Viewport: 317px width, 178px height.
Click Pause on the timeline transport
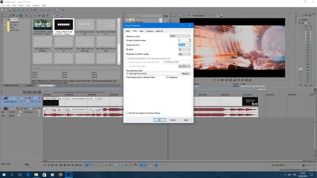tap(60, 165)
